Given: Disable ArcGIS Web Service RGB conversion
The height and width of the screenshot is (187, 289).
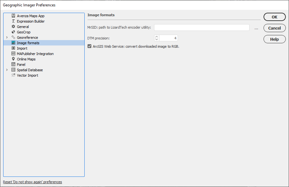Looking at the screenshot, I should pyautogui.click(x=89, y=46).
